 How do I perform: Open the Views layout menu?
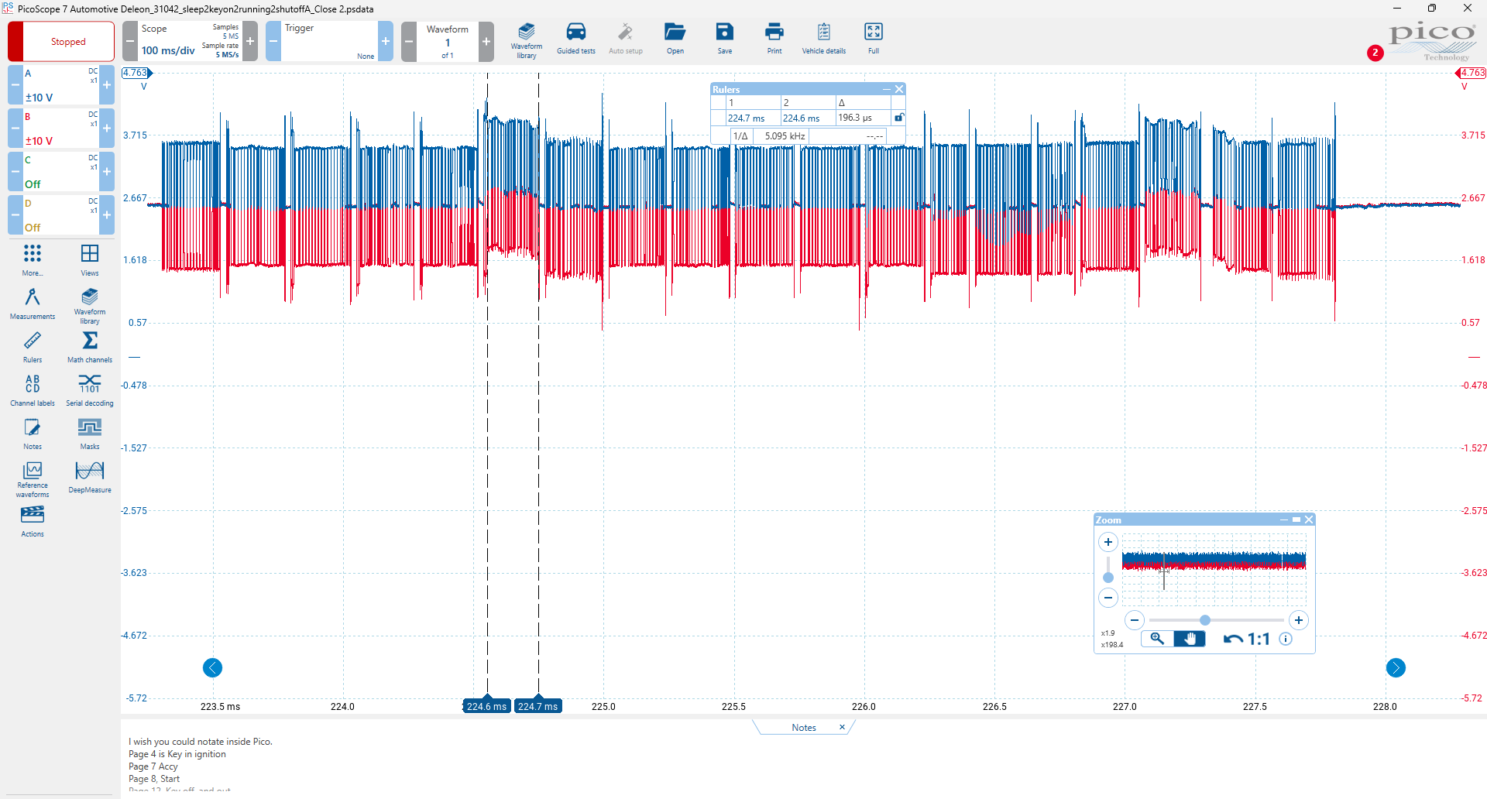point(90,257)
